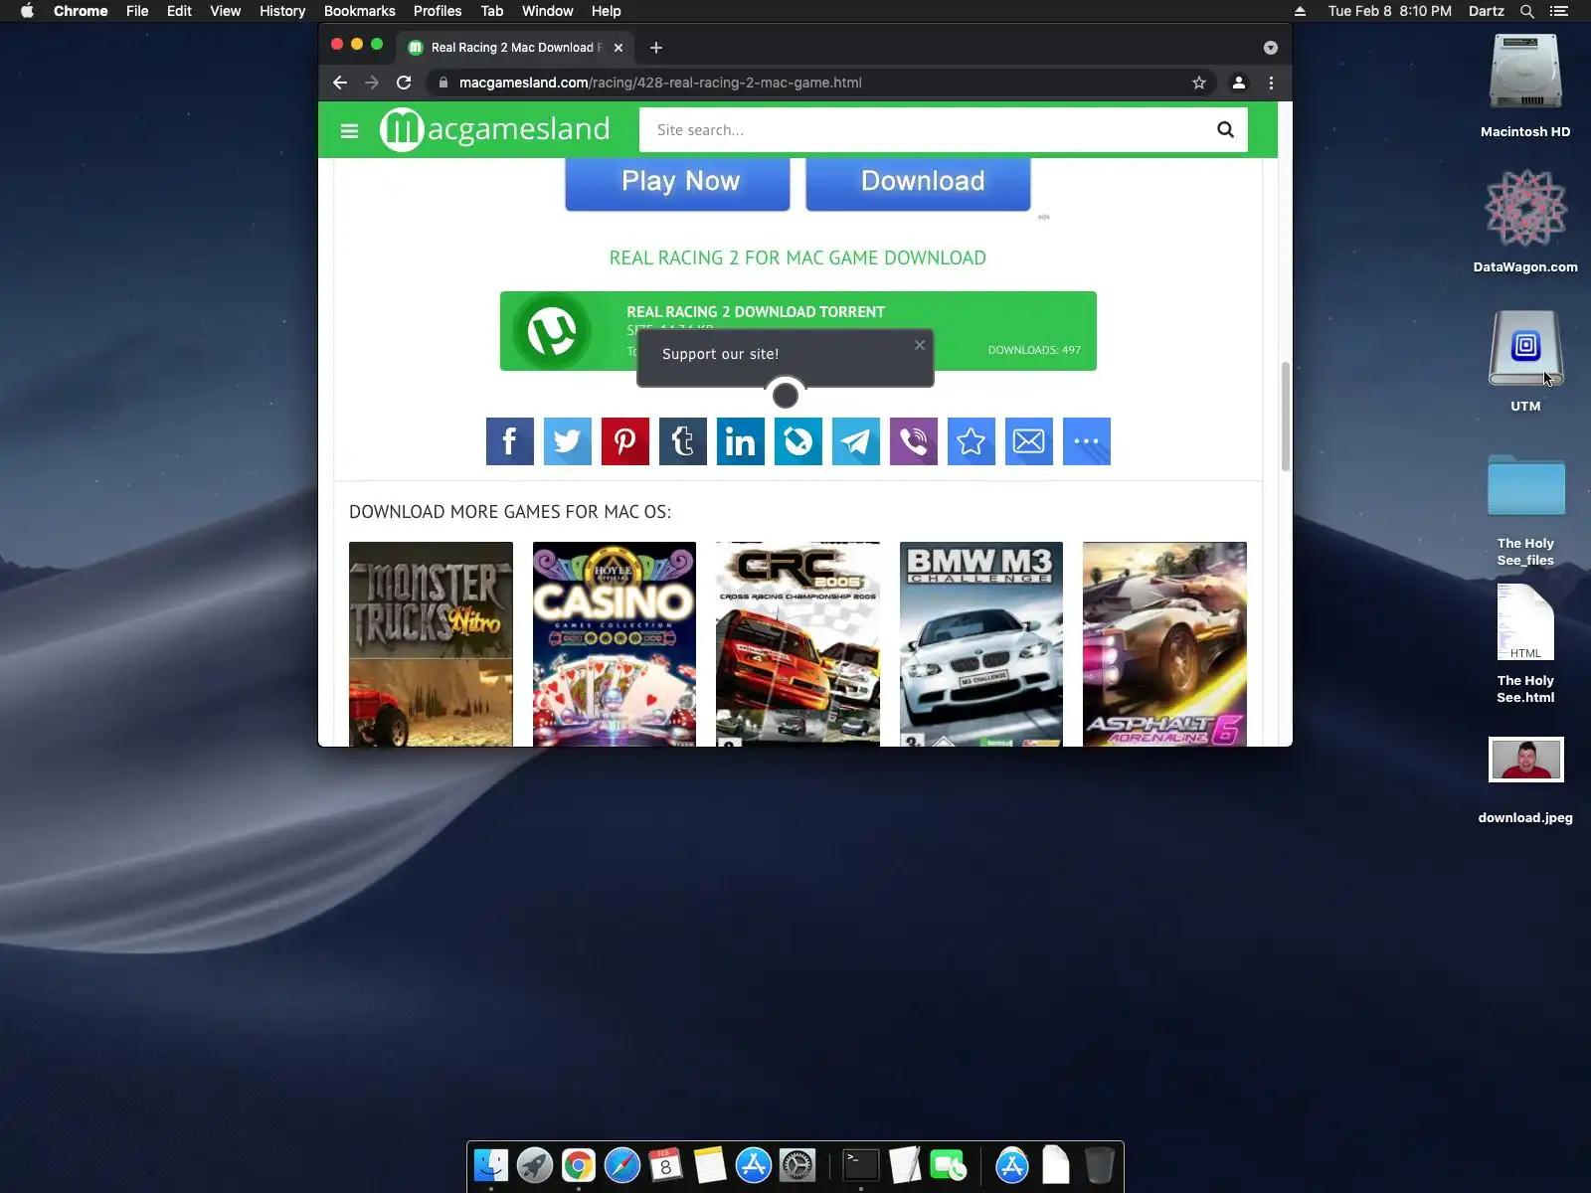The height and width of the screenshot is (1193, 1591).
Task: Open a new browser tab
Action: click(656, 48)
